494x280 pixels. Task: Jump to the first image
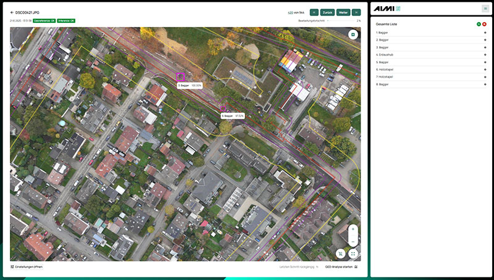click(x=314, y=12)
